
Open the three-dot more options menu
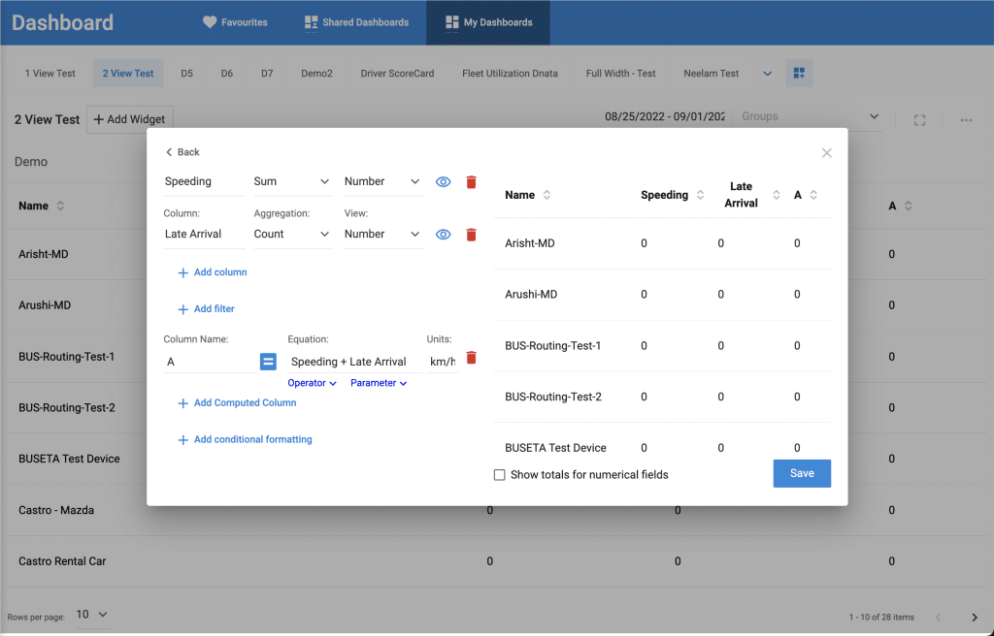[x=966, y=120]
